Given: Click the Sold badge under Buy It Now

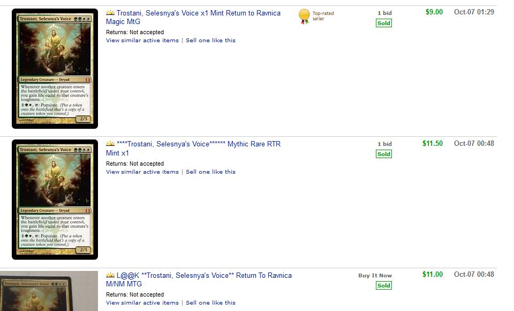Looking at the screenshot, I should [383, 285].
